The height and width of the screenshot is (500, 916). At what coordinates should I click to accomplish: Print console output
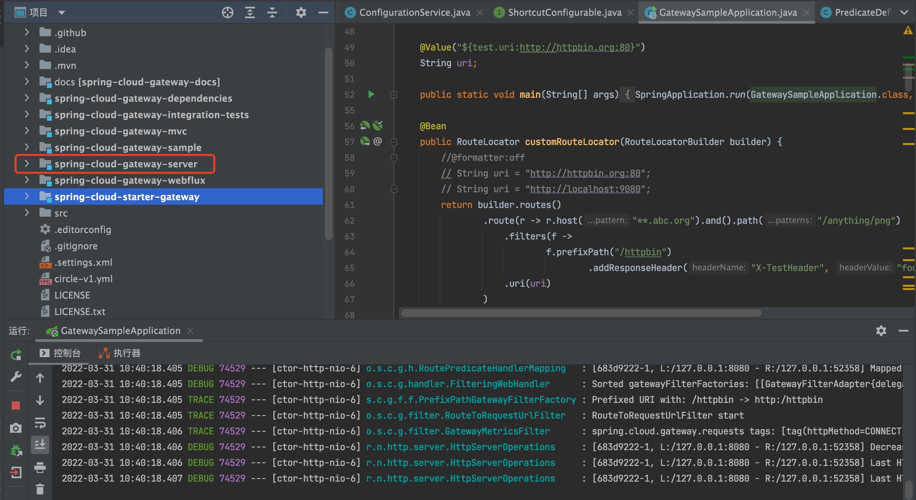coord(40,467)
